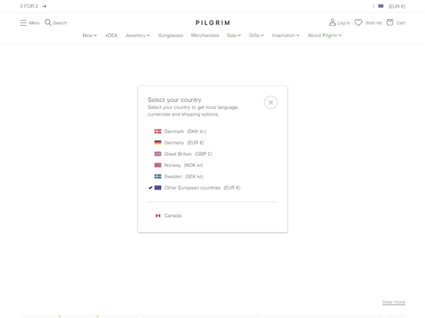Screen dimensions: 425x318
Task: Click the Search label text
Action: click(60, 23)
